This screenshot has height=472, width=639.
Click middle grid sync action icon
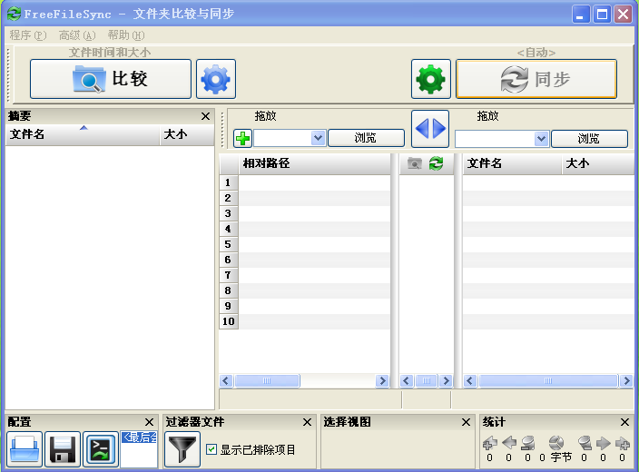[436, 164]
